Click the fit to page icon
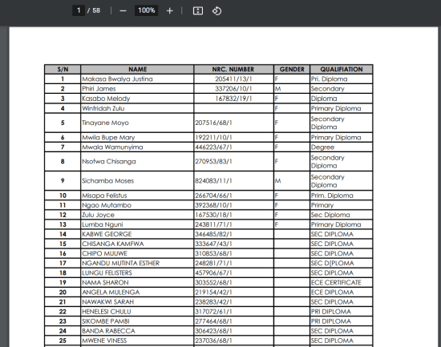The height and width of the screenshot is (347, 441). 198,11
